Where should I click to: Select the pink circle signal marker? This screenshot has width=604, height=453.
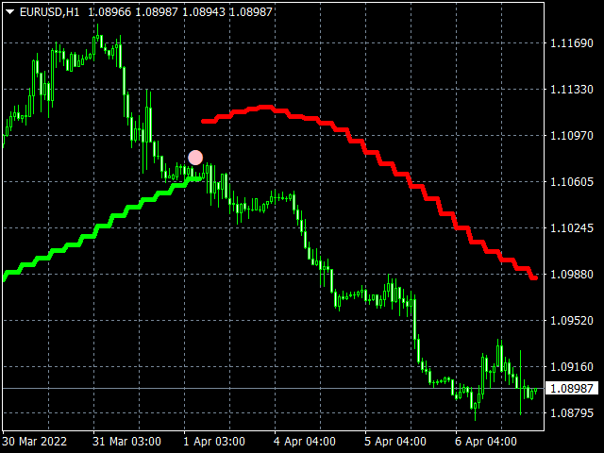(195, 158)
